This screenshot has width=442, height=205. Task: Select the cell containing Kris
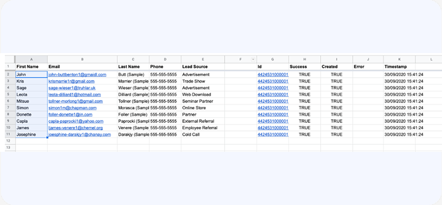pos(31,81)
